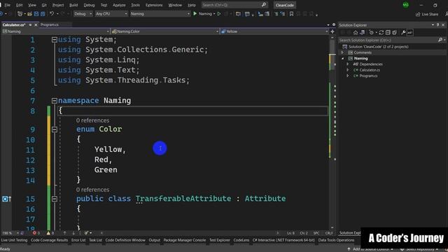
Task: Click the errors count indicator
Action: pos(36,233)
